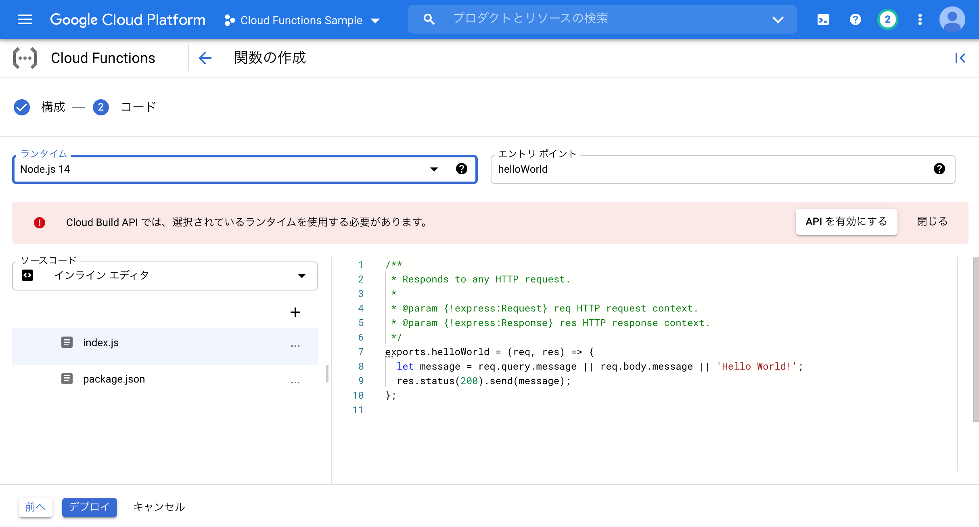Screen dimensions: 979x527
Task: Open エントリ ポイント help icon
Action: pyautogui.click(x=939, y=169)
